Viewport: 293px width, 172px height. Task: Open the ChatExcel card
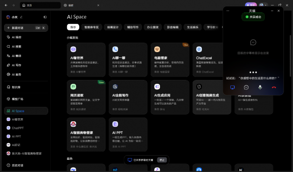[208, 60]
